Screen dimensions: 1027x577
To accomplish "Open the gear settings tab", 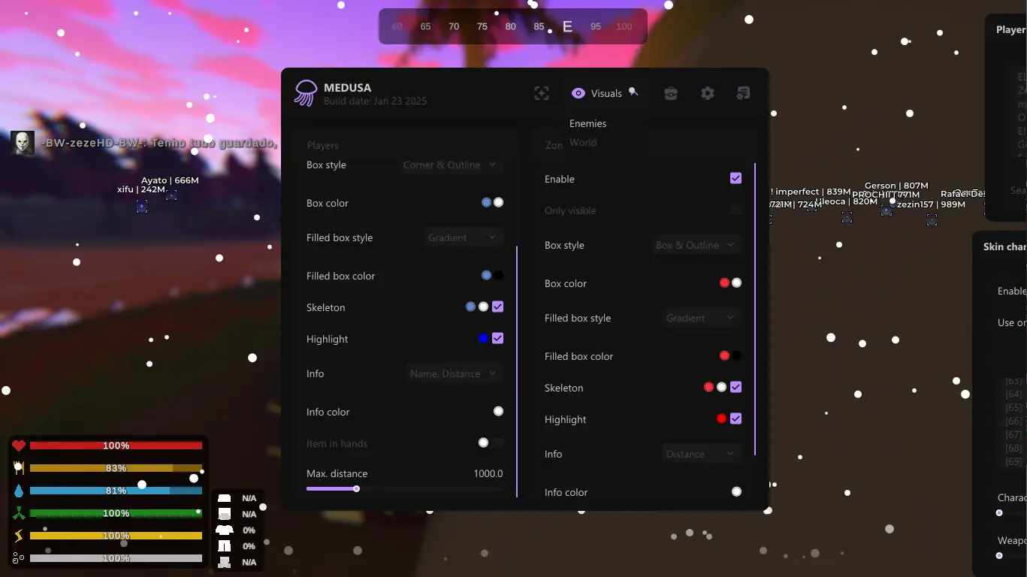I will [707, 93].
